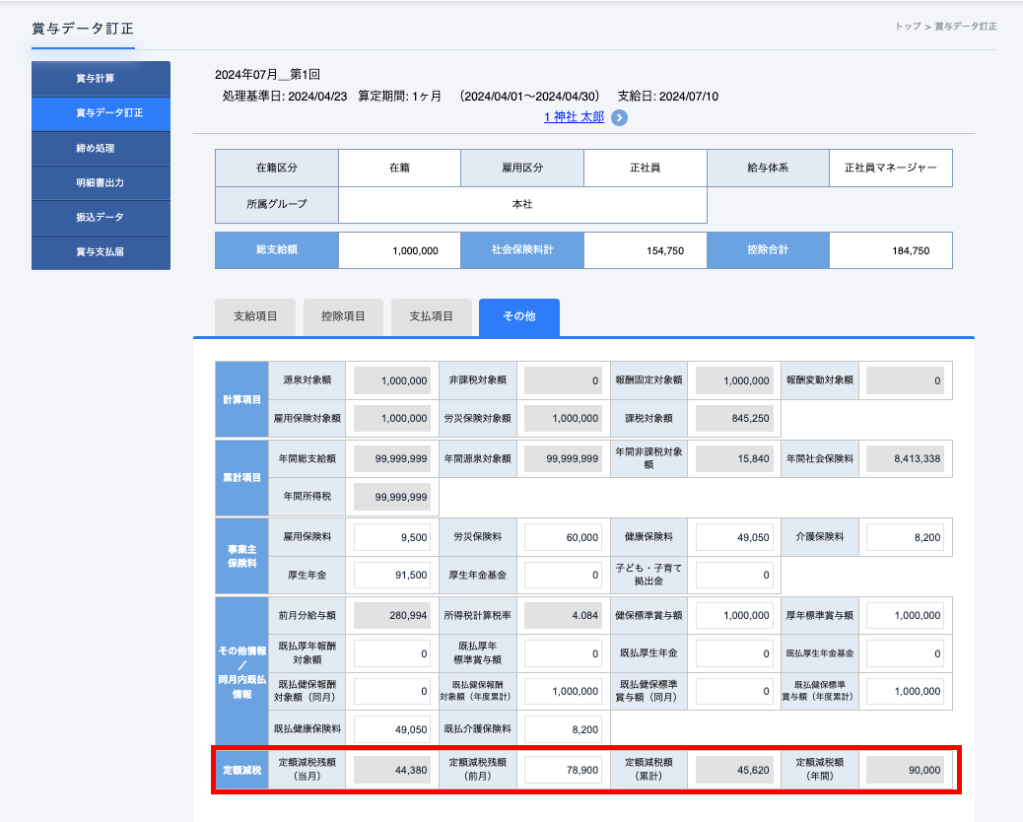Open 明細書出力 sidebar menu
The height and width of the screenshot is (822, 1023).
point(102,182)
